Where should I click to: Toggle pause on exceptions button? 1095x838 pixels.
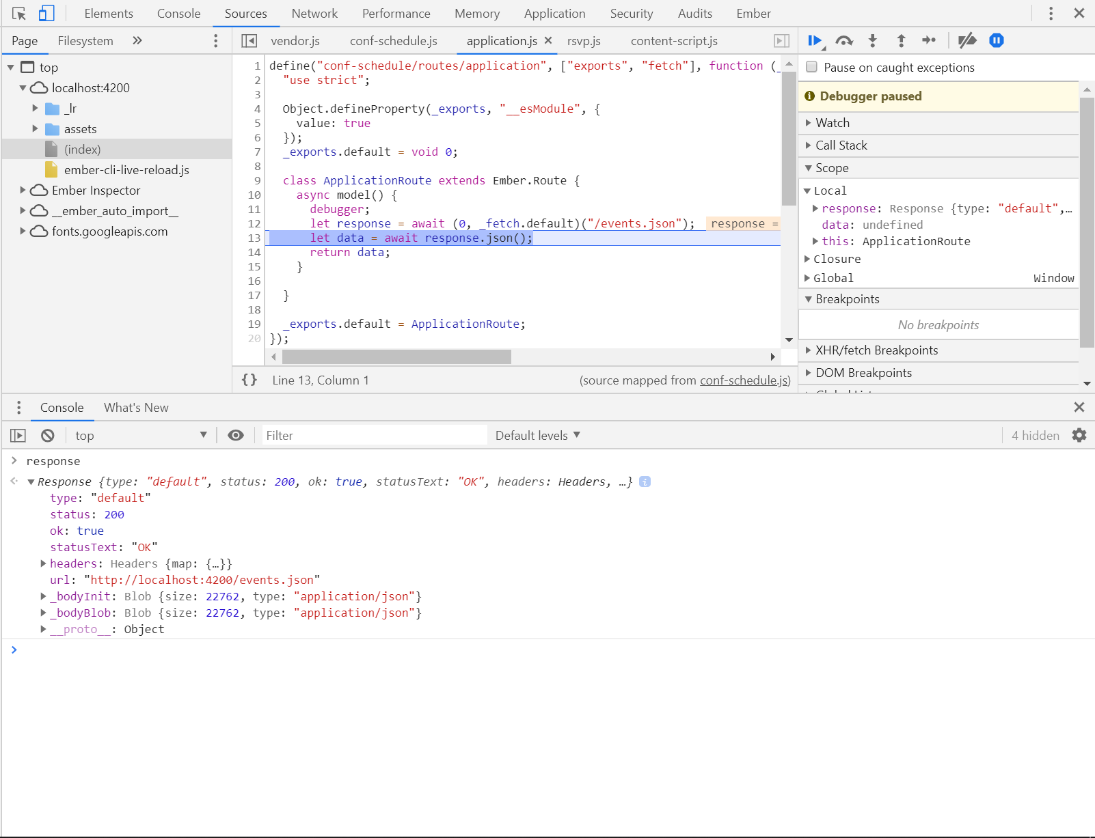997,41
